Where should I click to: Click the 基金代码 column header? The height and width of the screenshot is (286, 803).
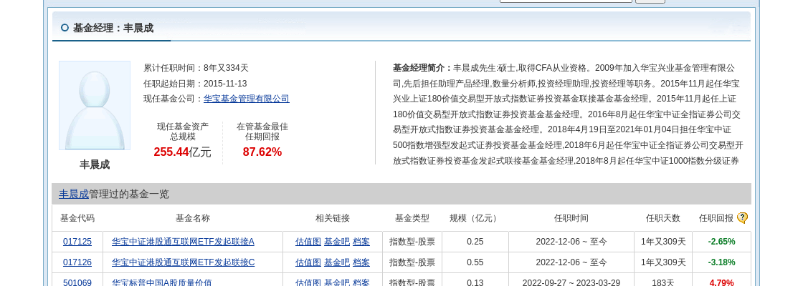point(77,218)
